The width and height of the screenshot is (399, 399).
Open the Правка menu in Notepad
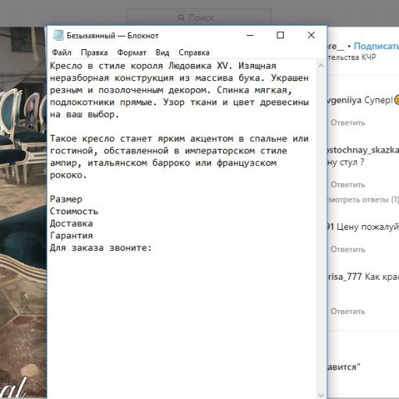coord(94,52)
